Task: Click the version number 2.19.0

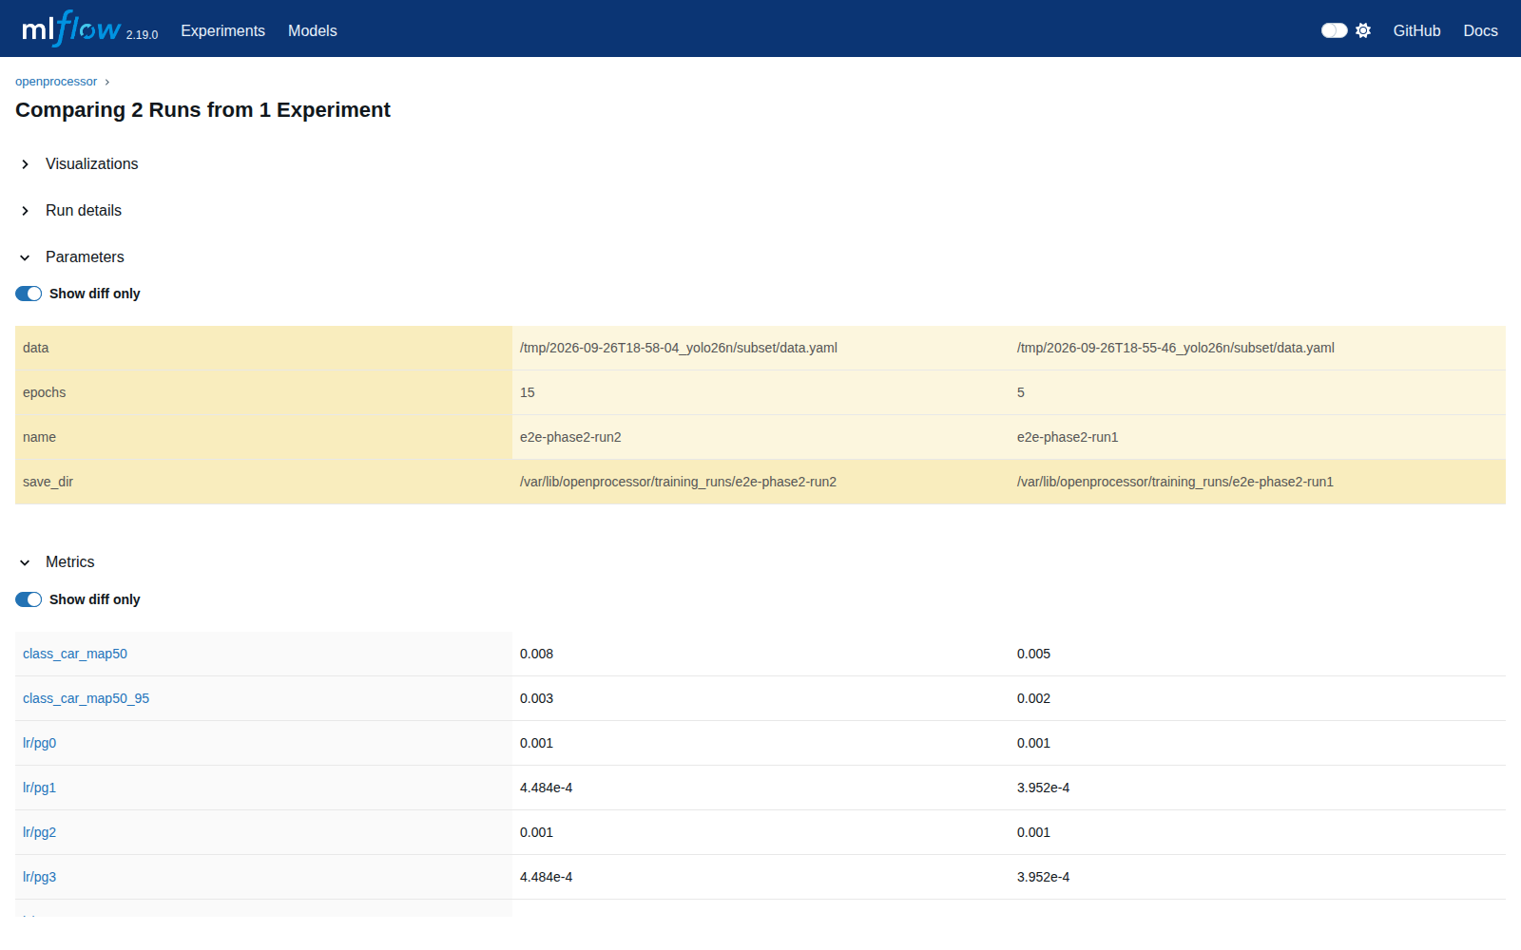Action: coord(142,35)
